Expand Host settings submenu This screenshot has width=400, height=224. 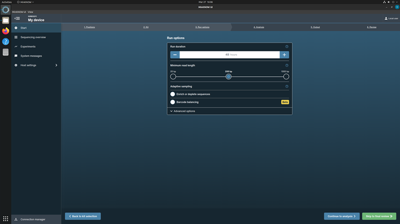coord(56,66)
